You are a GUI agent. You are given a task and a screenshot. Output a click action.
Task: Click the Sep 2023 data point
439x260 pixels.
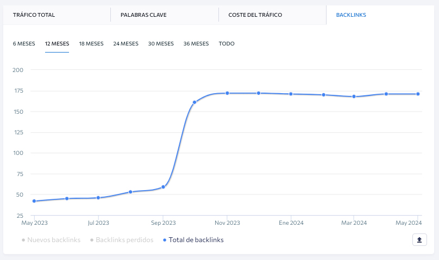click(163, 187)
